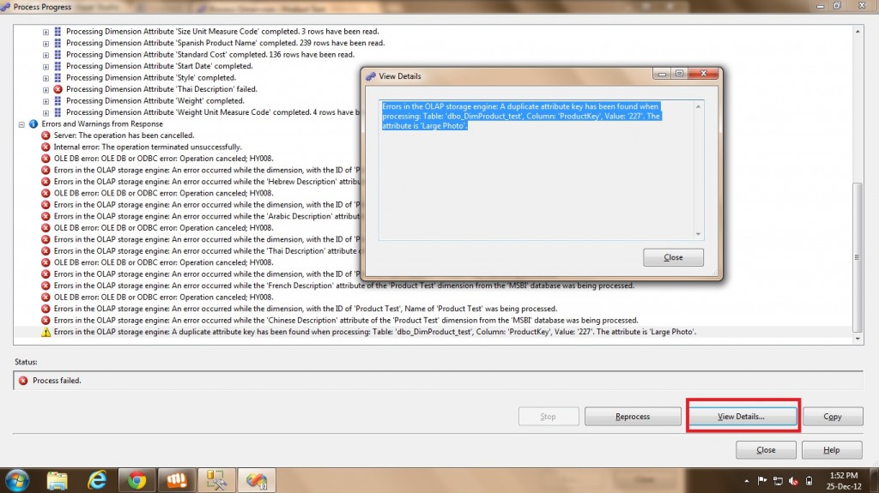Click the grid icon beside 'Style' completed row

click(58, 77)
